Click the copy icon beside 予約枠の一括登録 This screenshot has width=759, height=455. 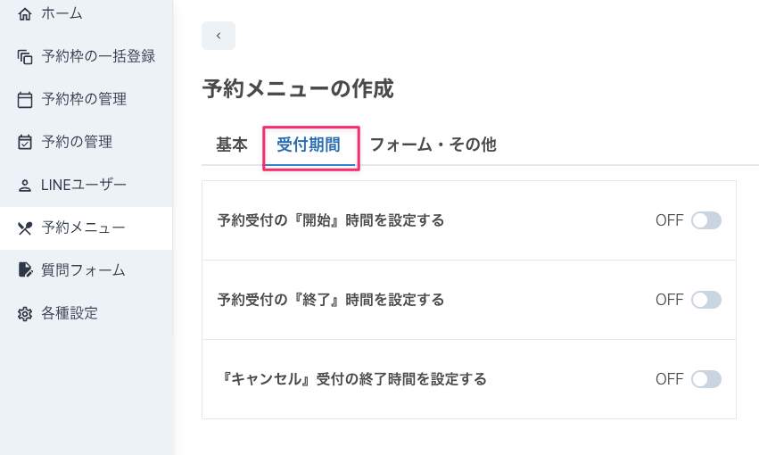click(25, 57)
